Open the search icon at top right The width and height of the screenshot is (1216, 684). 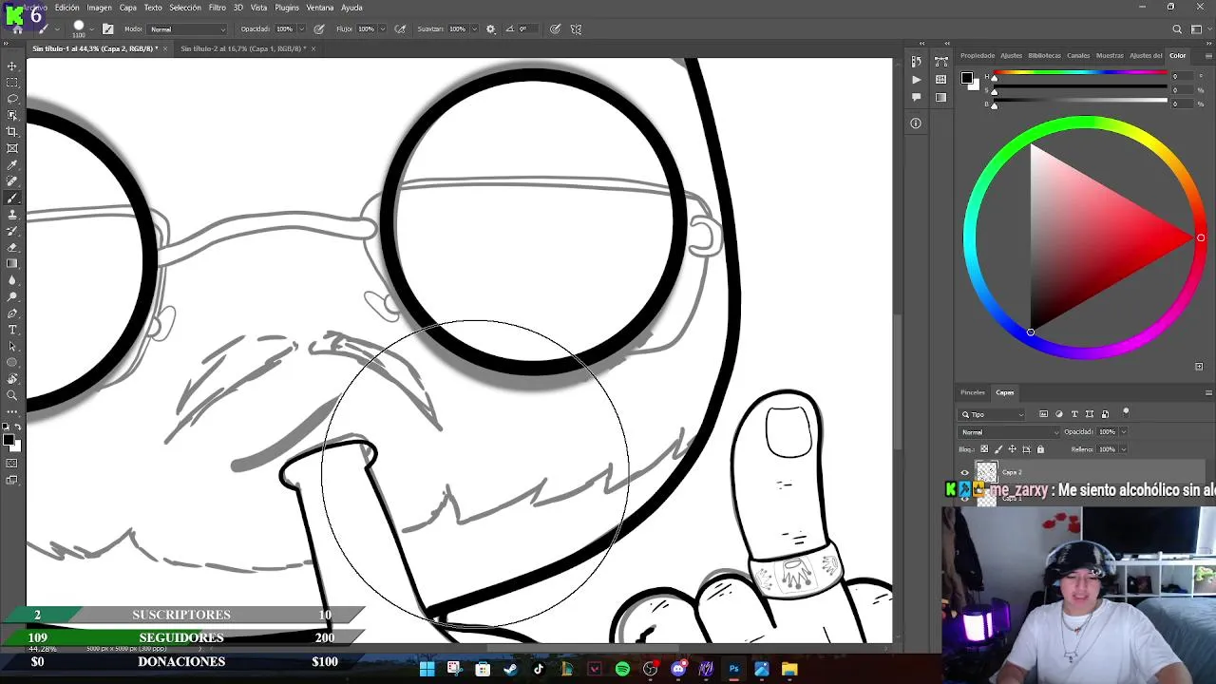point(1177,29)
